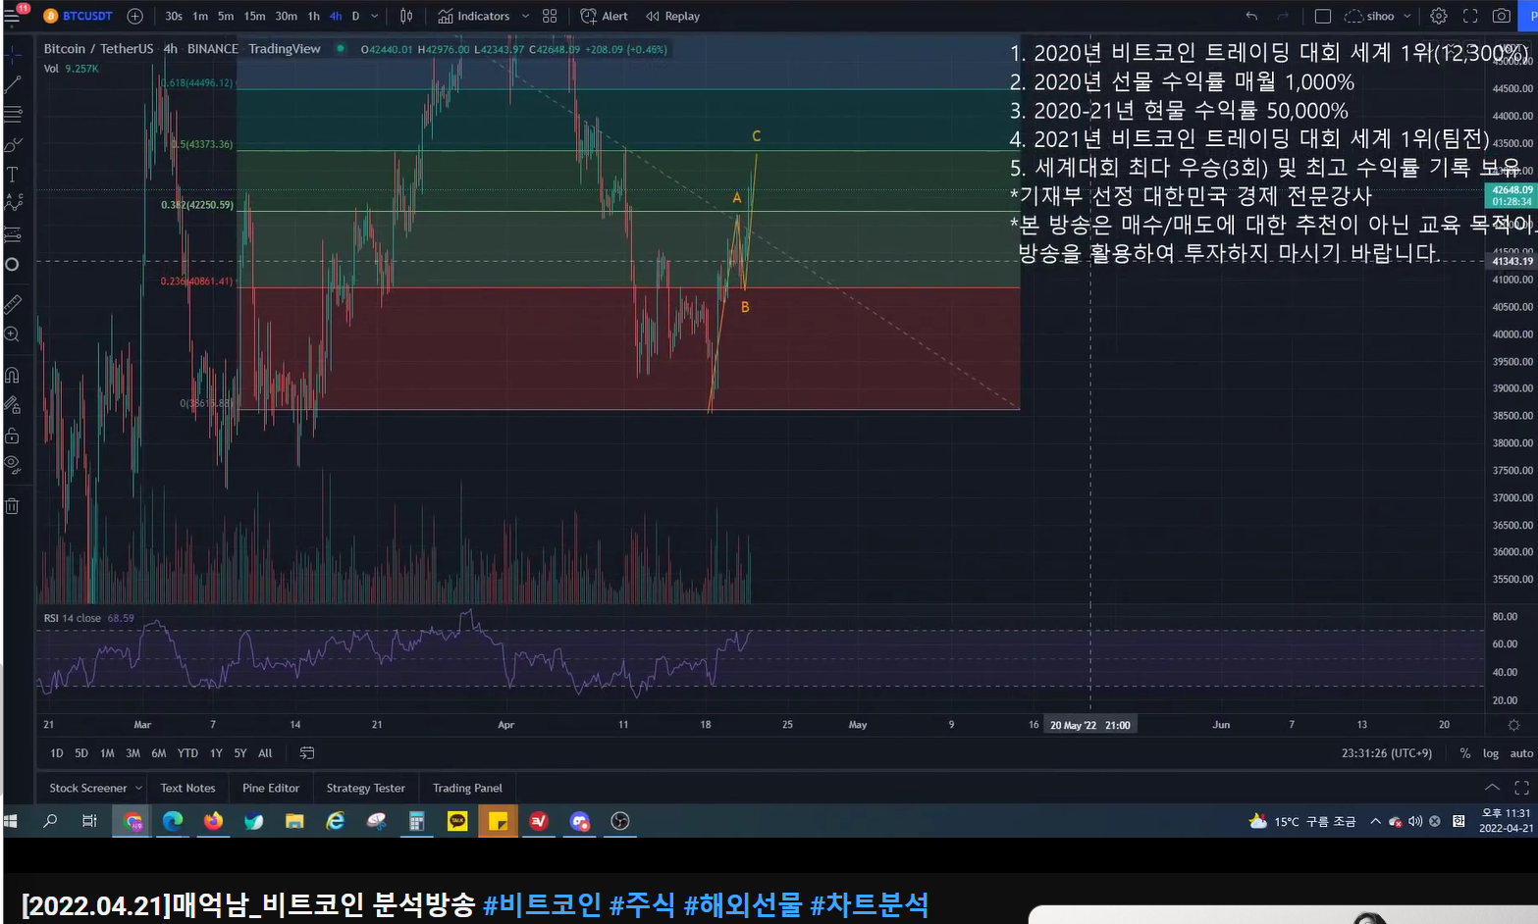Click the #차트분석 hashtag link
Screen dimensions: 1538x924
coord(869,904)
